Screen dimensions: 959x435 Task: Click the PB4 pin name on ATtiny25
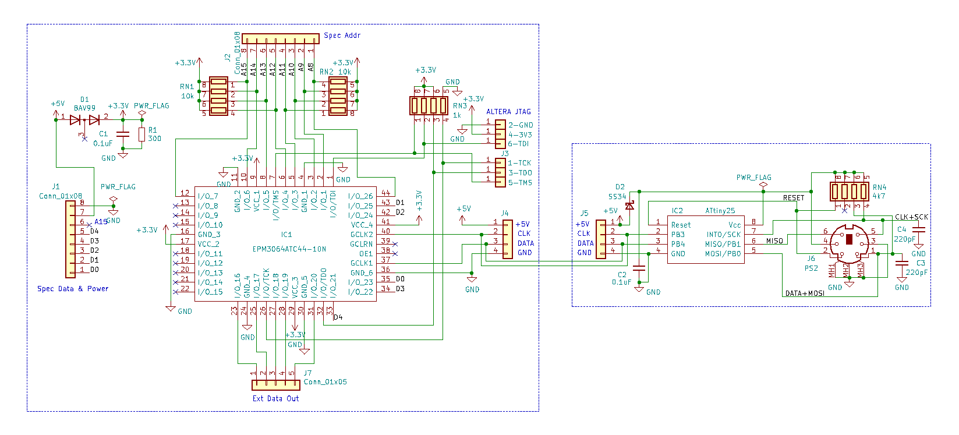(678, 245)
